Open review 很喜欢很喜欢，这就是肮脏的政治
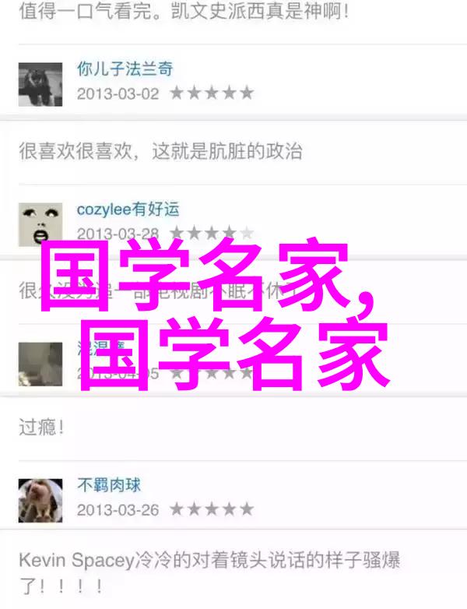The height and width of the screenshot is (609, 467). [160, 151]
